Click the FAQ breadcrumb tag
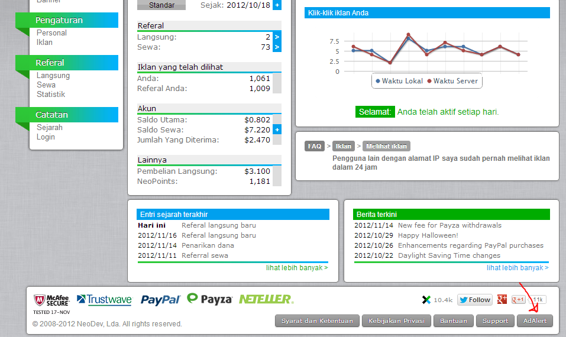This screenshot has height=337, width=566. 315,146
